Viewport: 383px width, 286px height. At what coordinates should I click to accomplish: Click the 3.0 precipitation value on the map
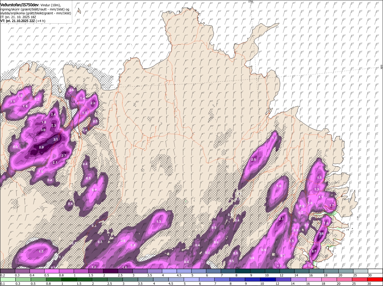click(43, 130)
